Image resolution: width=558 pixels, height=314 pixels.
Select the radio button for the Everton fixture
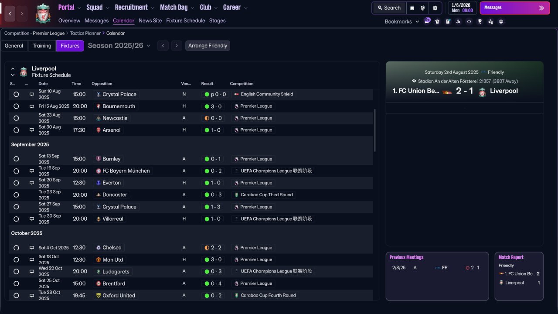tap(16, 183)
